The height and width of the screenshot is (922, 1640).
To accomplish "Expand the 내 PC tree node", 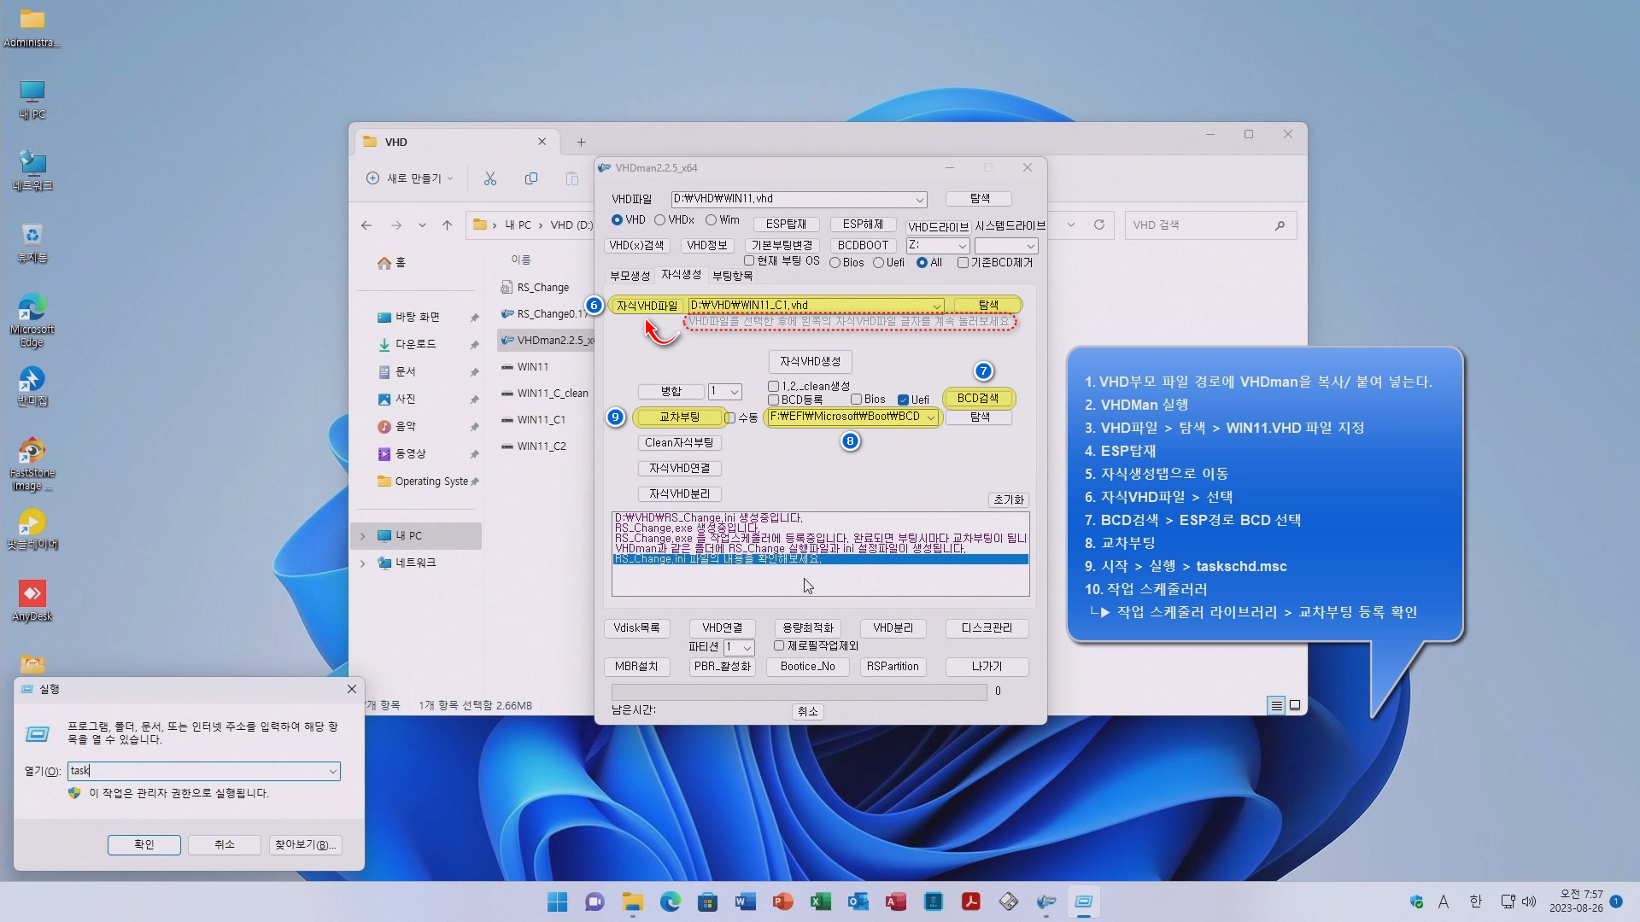I will [363, 536].
